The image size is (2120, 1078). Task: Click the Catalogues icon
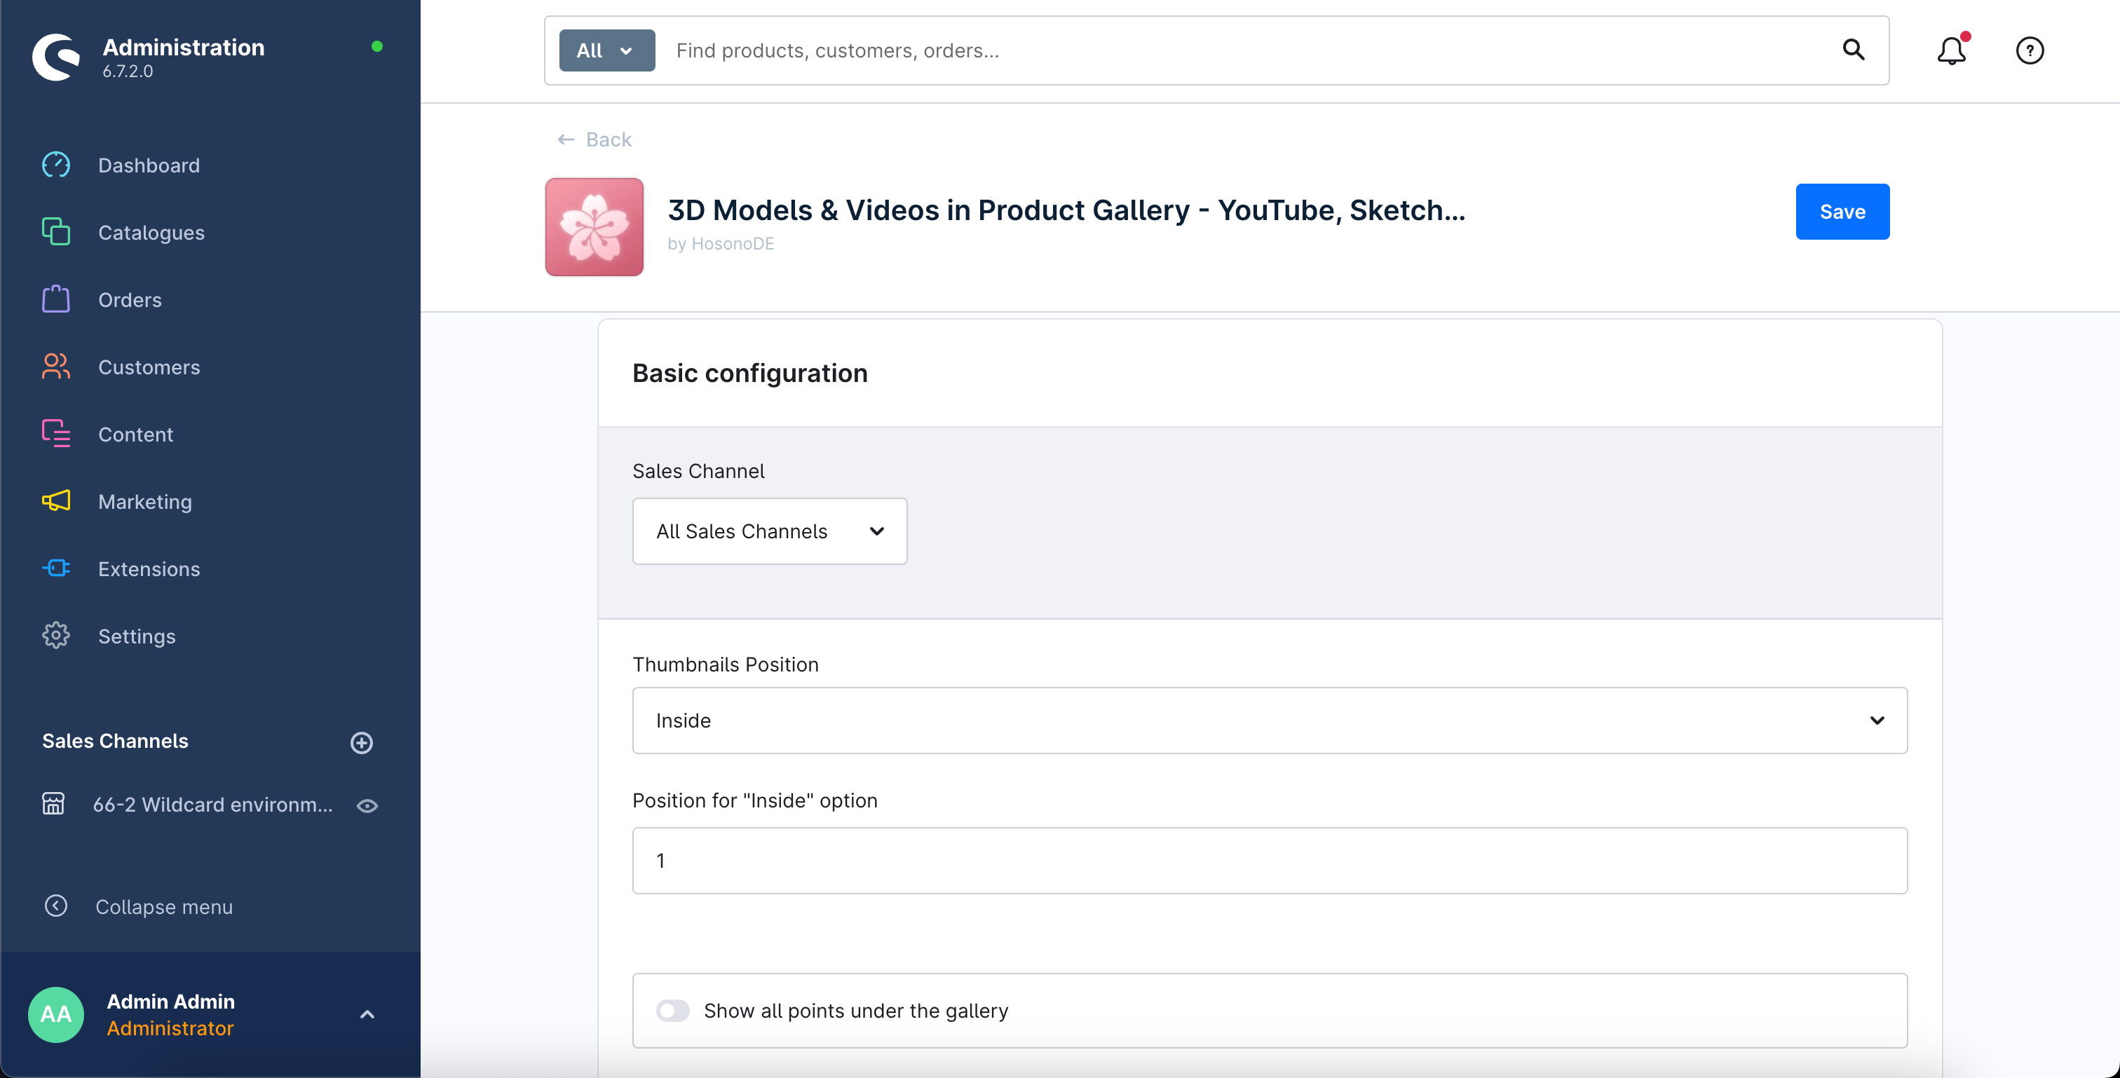(56, 232)
